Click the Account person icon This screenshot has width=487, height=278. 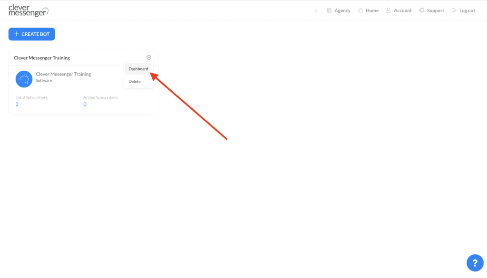(389, 10)
